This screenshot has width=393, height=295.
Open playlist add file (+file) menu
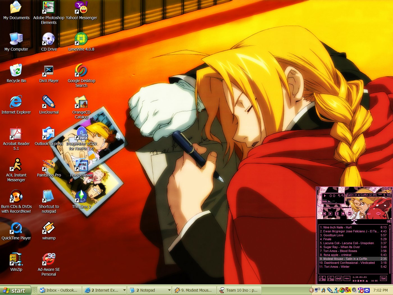coord(322,278)
